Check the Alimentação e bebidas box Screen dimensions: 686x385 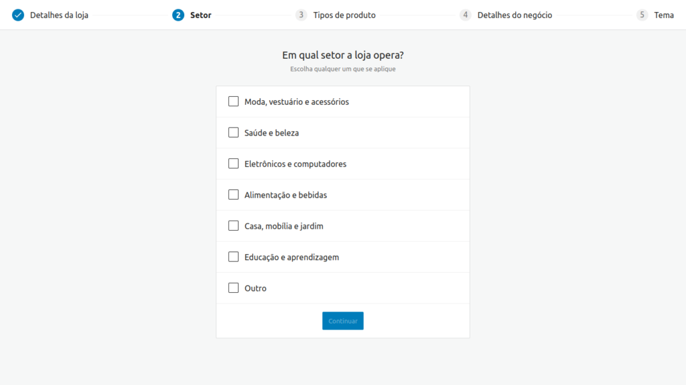(x=233, y=195)
